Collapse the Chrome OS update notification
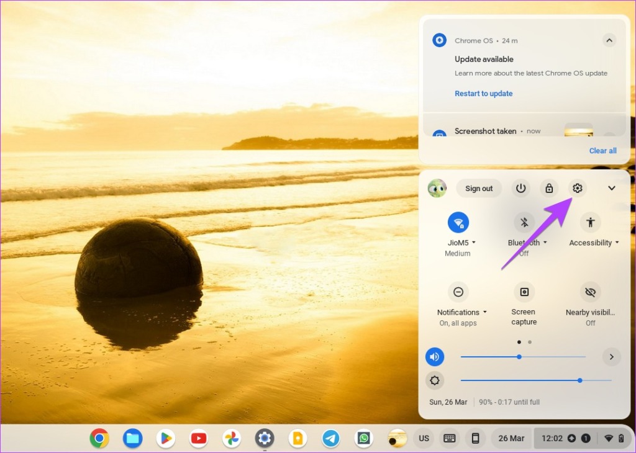Viewport: 636px width, 453px height. click(609, 41)
